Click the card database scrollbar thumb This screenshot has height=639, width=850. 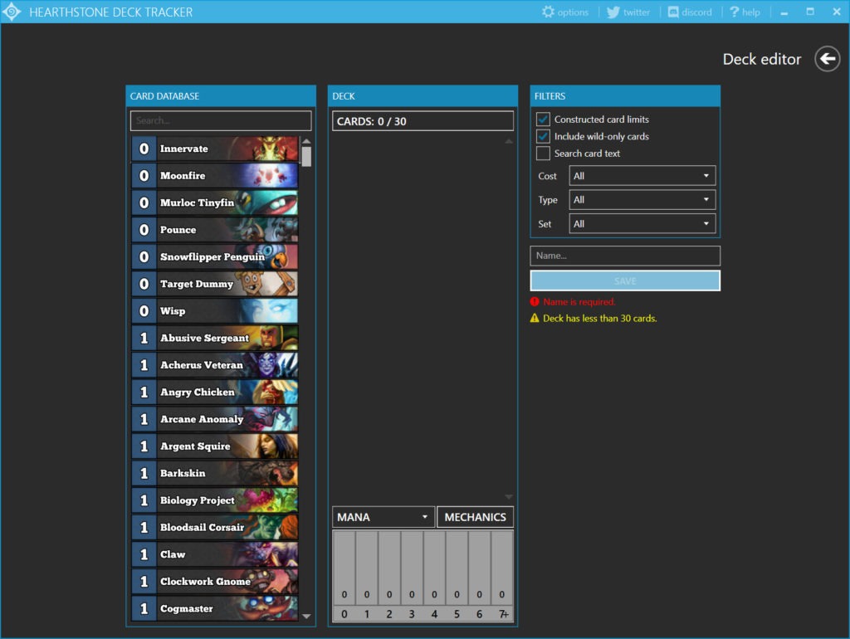306,157
